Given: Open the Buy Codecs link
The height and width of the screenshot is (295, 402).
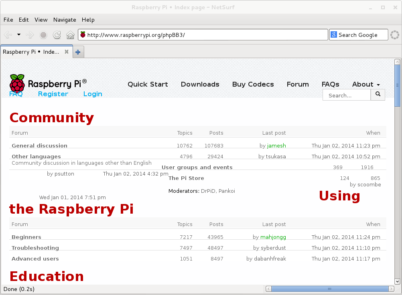Looking at the screenshot, I should pyautogui.click(x=253, y=84).
